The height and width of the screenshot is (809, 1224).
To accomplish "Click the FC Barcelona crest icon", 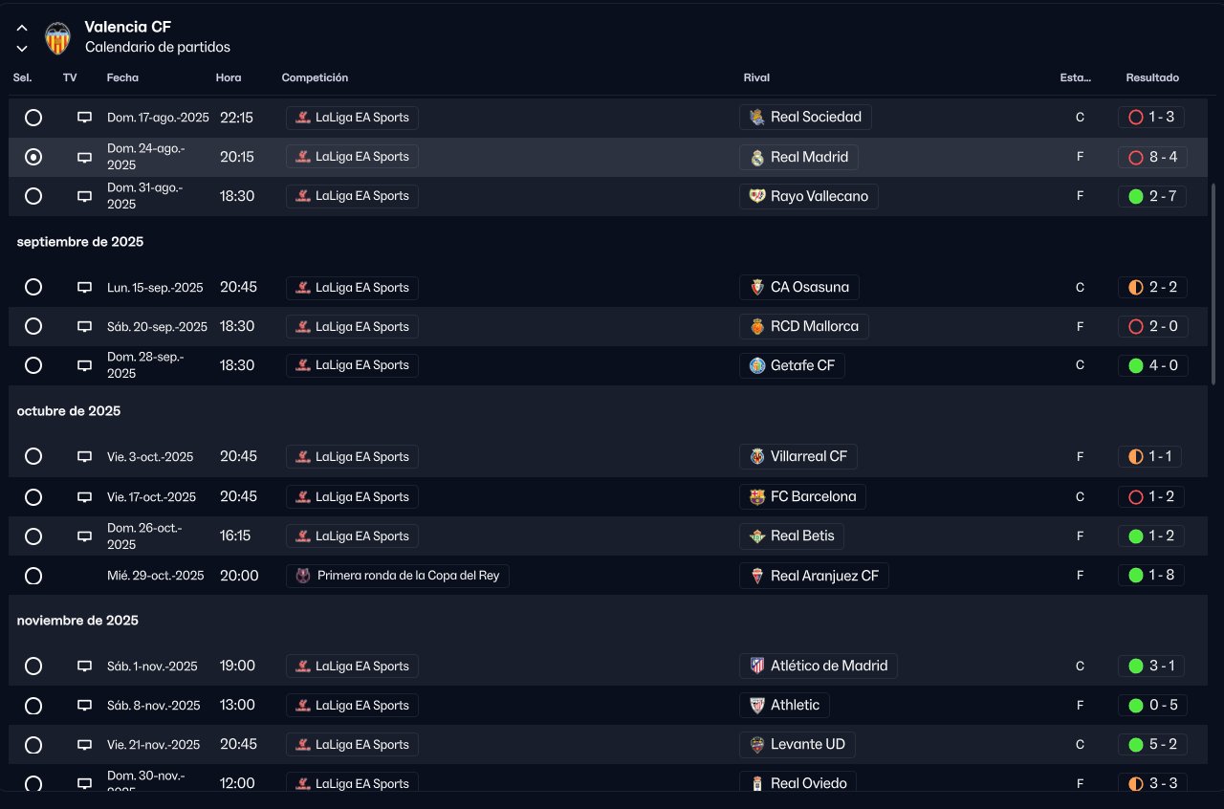I will pos(757,497).
